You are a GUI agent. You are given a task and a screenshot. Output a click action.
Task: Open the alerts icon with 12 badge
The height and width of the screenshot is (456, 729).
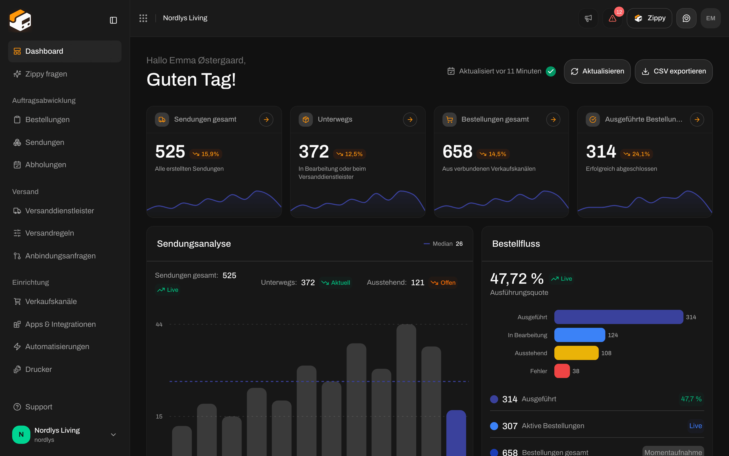(x=612, y=18)
